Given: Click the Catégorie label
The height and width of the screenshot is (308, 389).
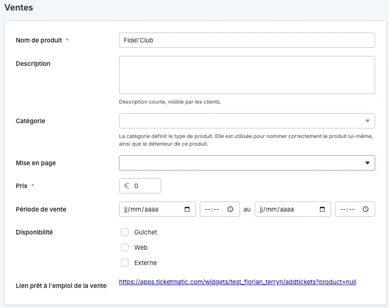Looking at the screenshot, I should click(31, 121).
